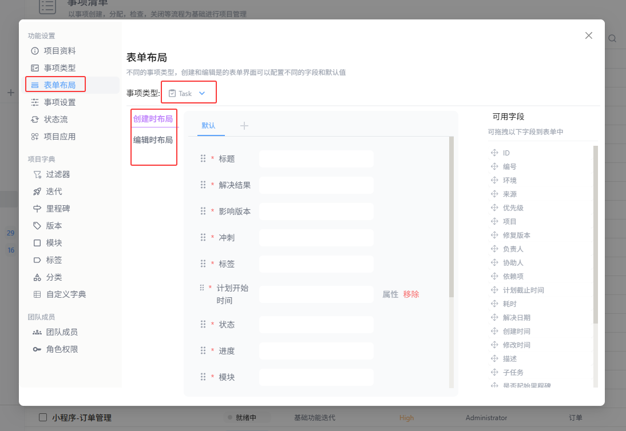
Task: Click the 版本 tag icon
Action: pyautogui.click(x=37, y=226)
